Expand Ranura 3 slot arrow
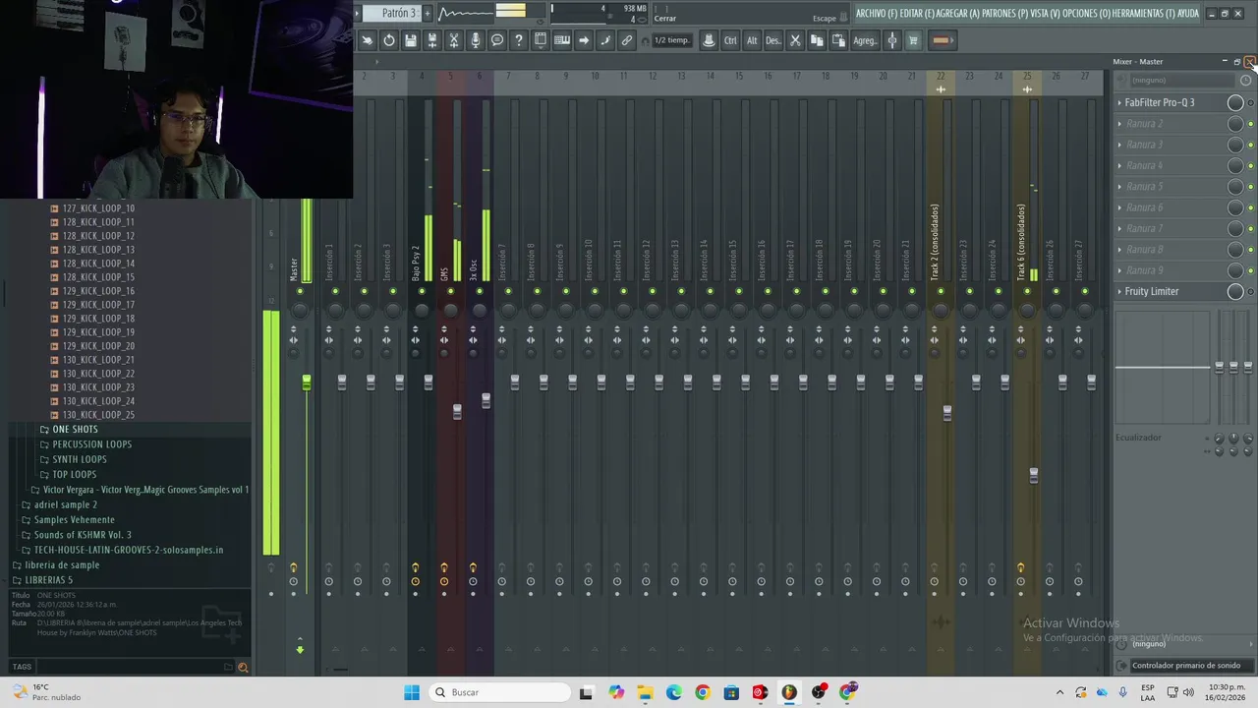This screenshot has height=708, width=1258. pos(1119,145)
